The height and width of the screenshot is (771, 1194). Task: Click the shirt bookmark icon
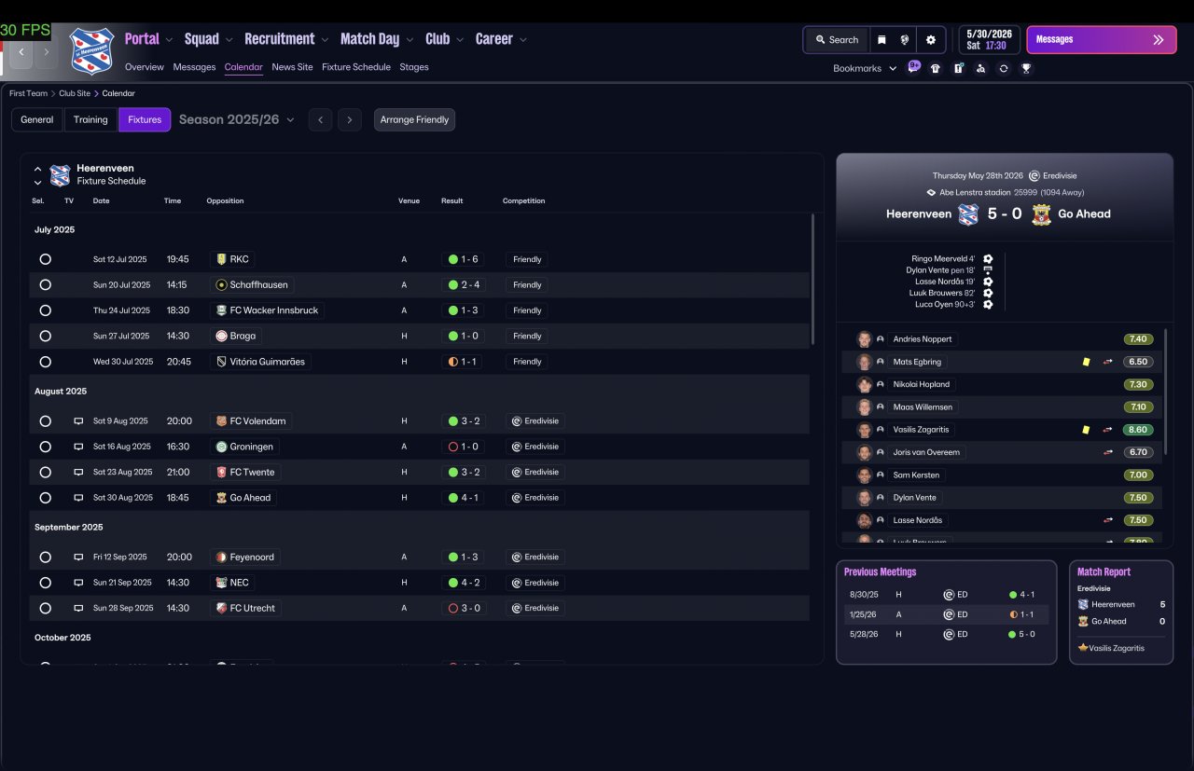click(936, 68)
